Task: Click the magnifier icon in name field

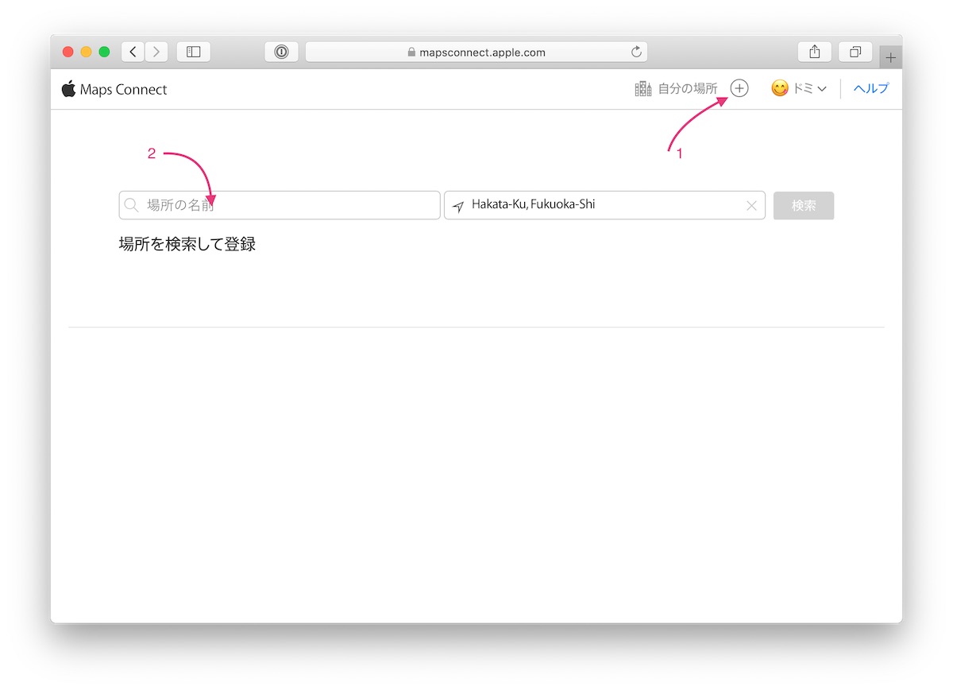Action: click(x=132, y=205)
